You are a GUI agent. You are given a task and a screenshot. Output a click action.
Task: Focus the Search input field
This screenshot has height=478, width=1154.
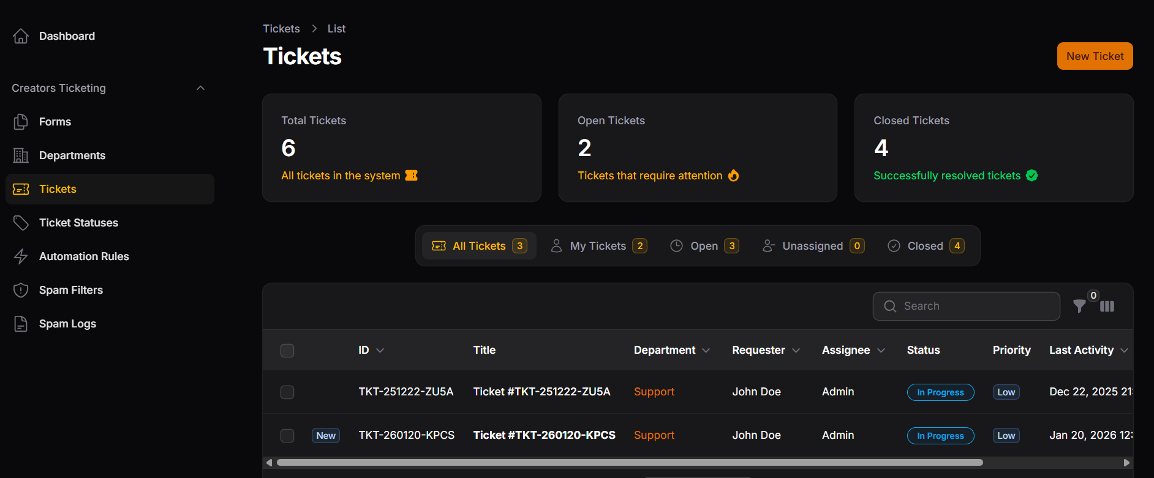click(x=974, y=306)
